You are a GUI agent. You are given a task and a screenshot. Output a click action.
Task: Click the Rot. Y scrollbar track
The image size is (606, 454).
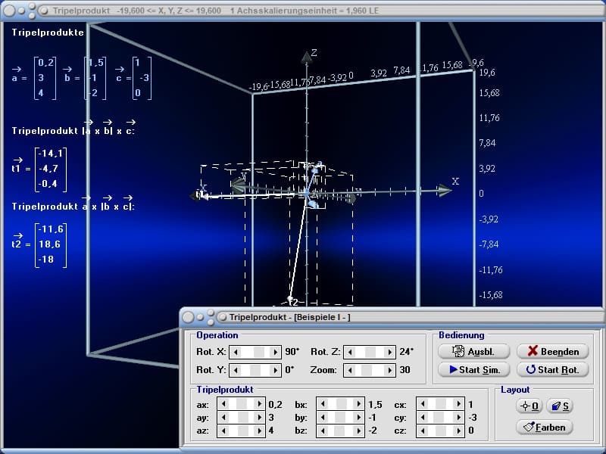pos(255,370)
